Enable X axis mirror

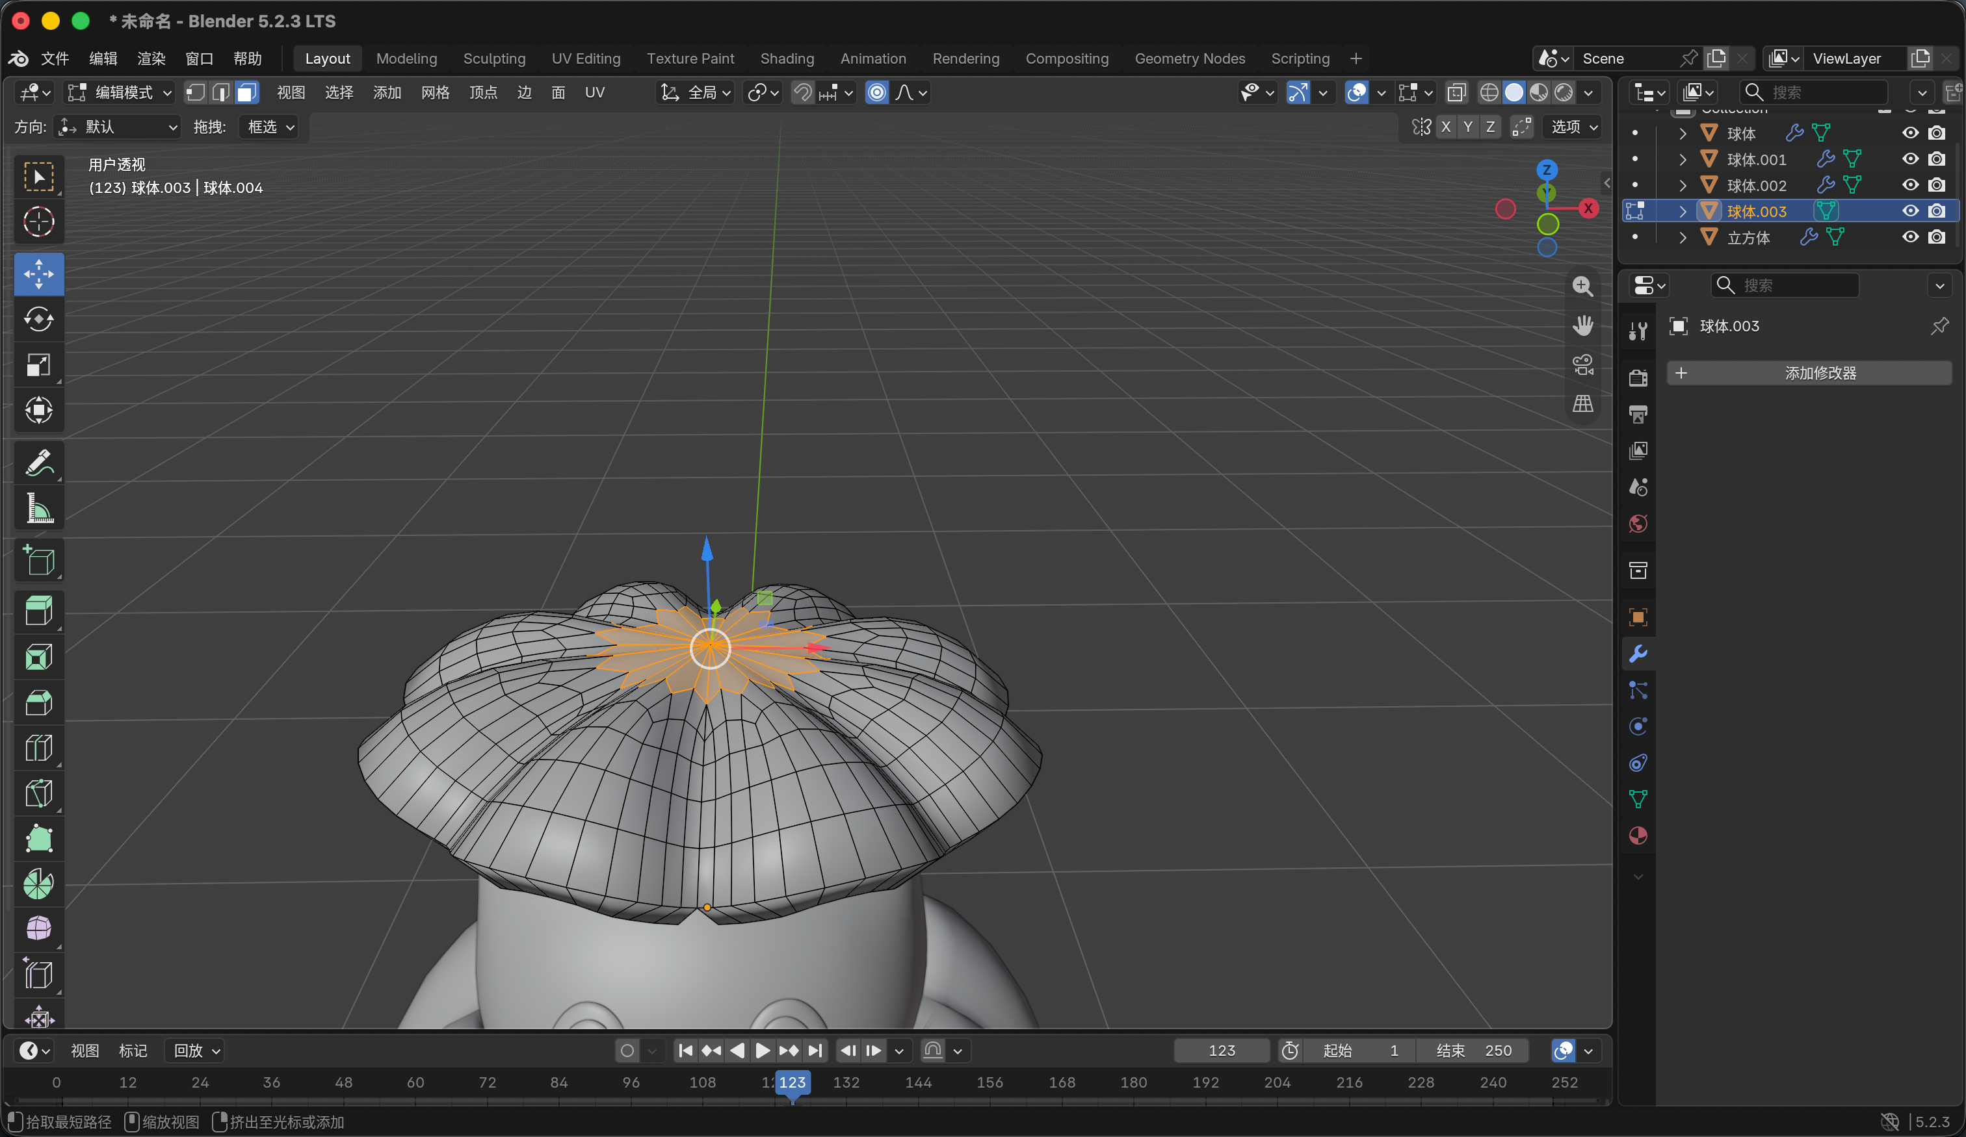point(1446,126)
